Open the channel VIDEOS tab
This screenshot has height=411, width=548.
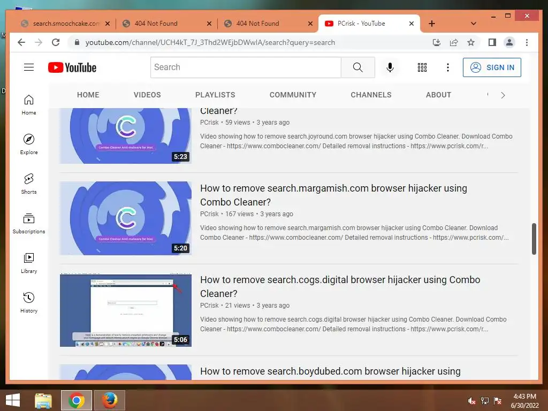147,95
